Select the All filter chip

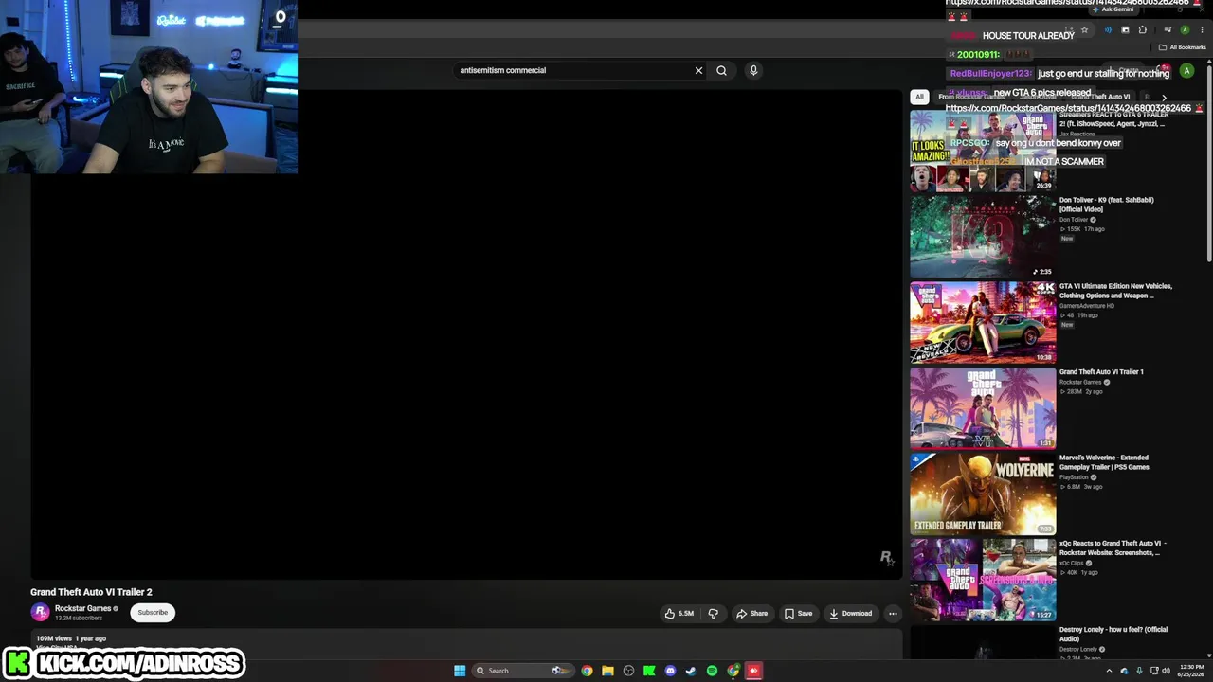[x=919, y=97]
